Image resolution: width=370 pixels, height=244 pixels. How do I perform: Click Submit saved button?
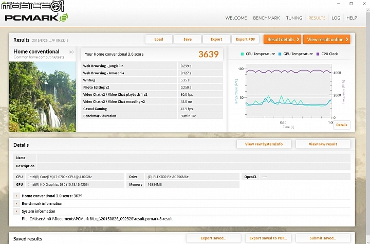[x=323, y=238]
